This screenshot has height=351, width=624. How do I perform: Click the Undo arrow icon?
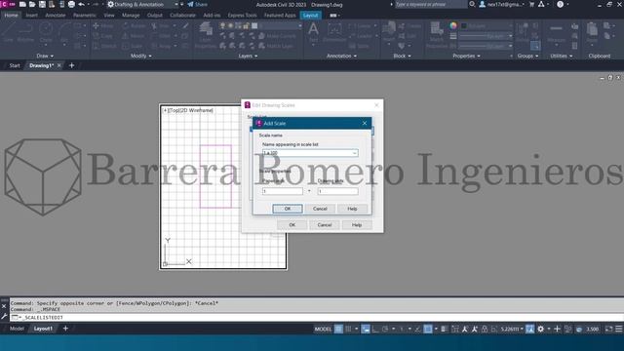(82, 4)
